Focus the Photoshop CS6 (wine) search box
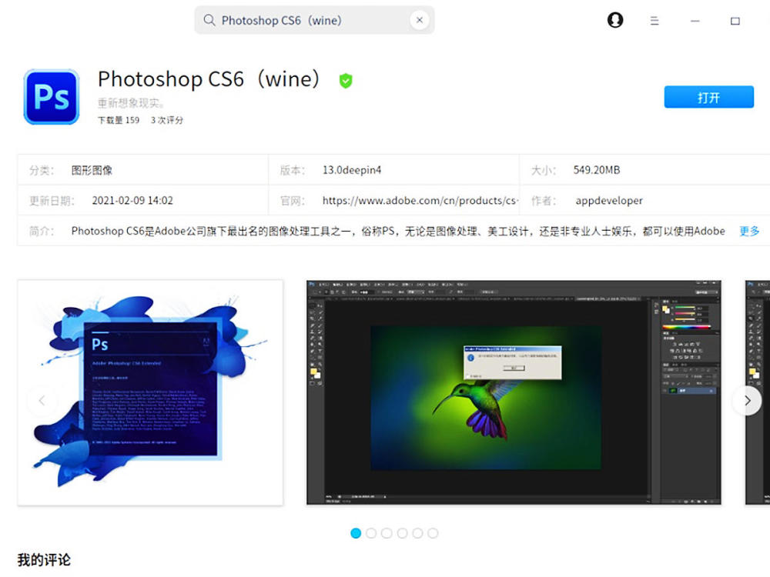770x577 pixels. 314,20
